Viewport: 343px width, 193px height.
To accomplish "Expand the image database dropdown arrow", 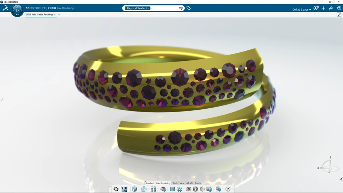I will click(x=214, y=189).
